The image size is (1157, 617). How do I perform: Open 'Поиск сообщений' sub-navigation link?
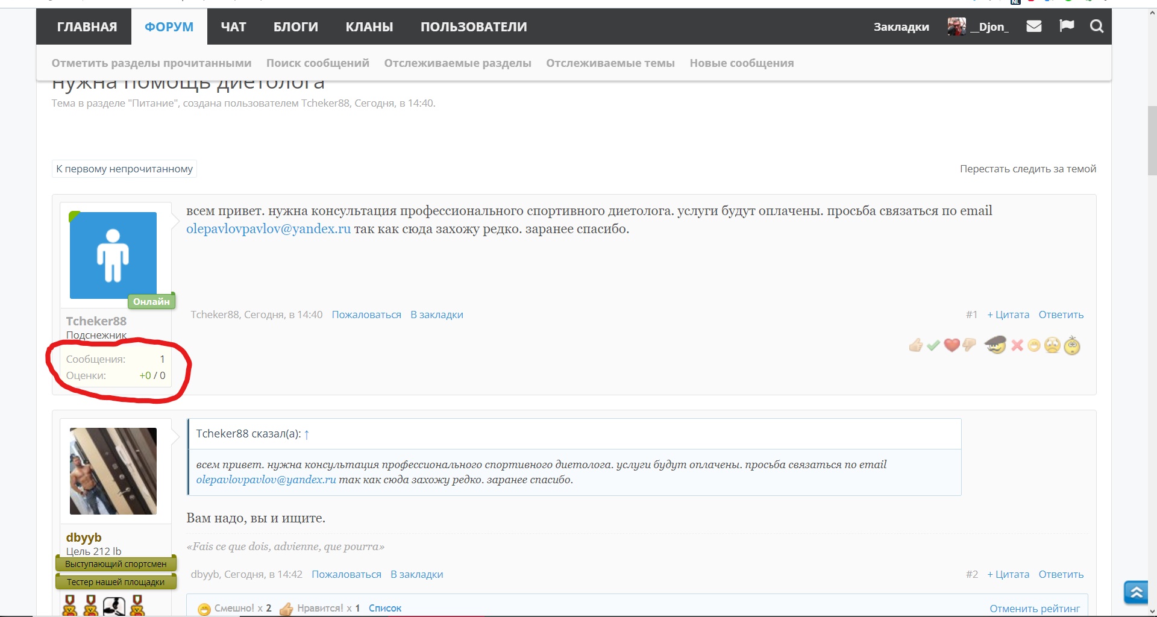coord(318,63)
